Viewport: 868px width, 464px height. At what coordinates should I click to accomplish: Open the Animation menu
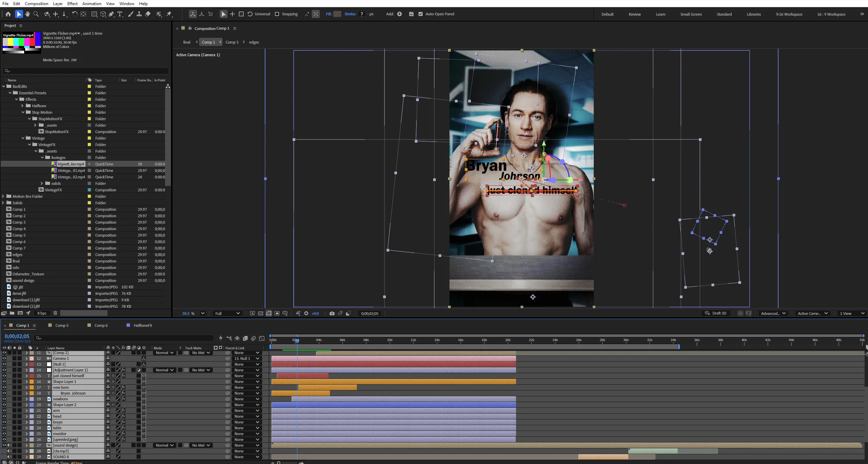click(92, 4)
